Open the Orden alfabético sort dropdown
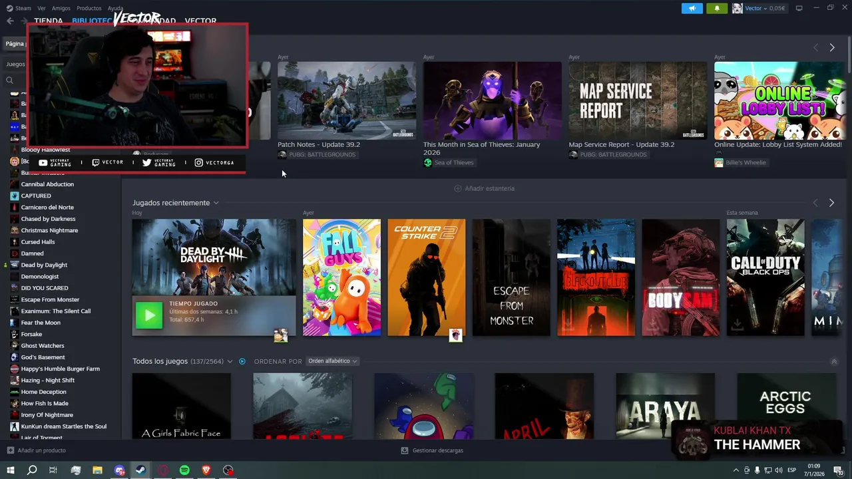 333,361
